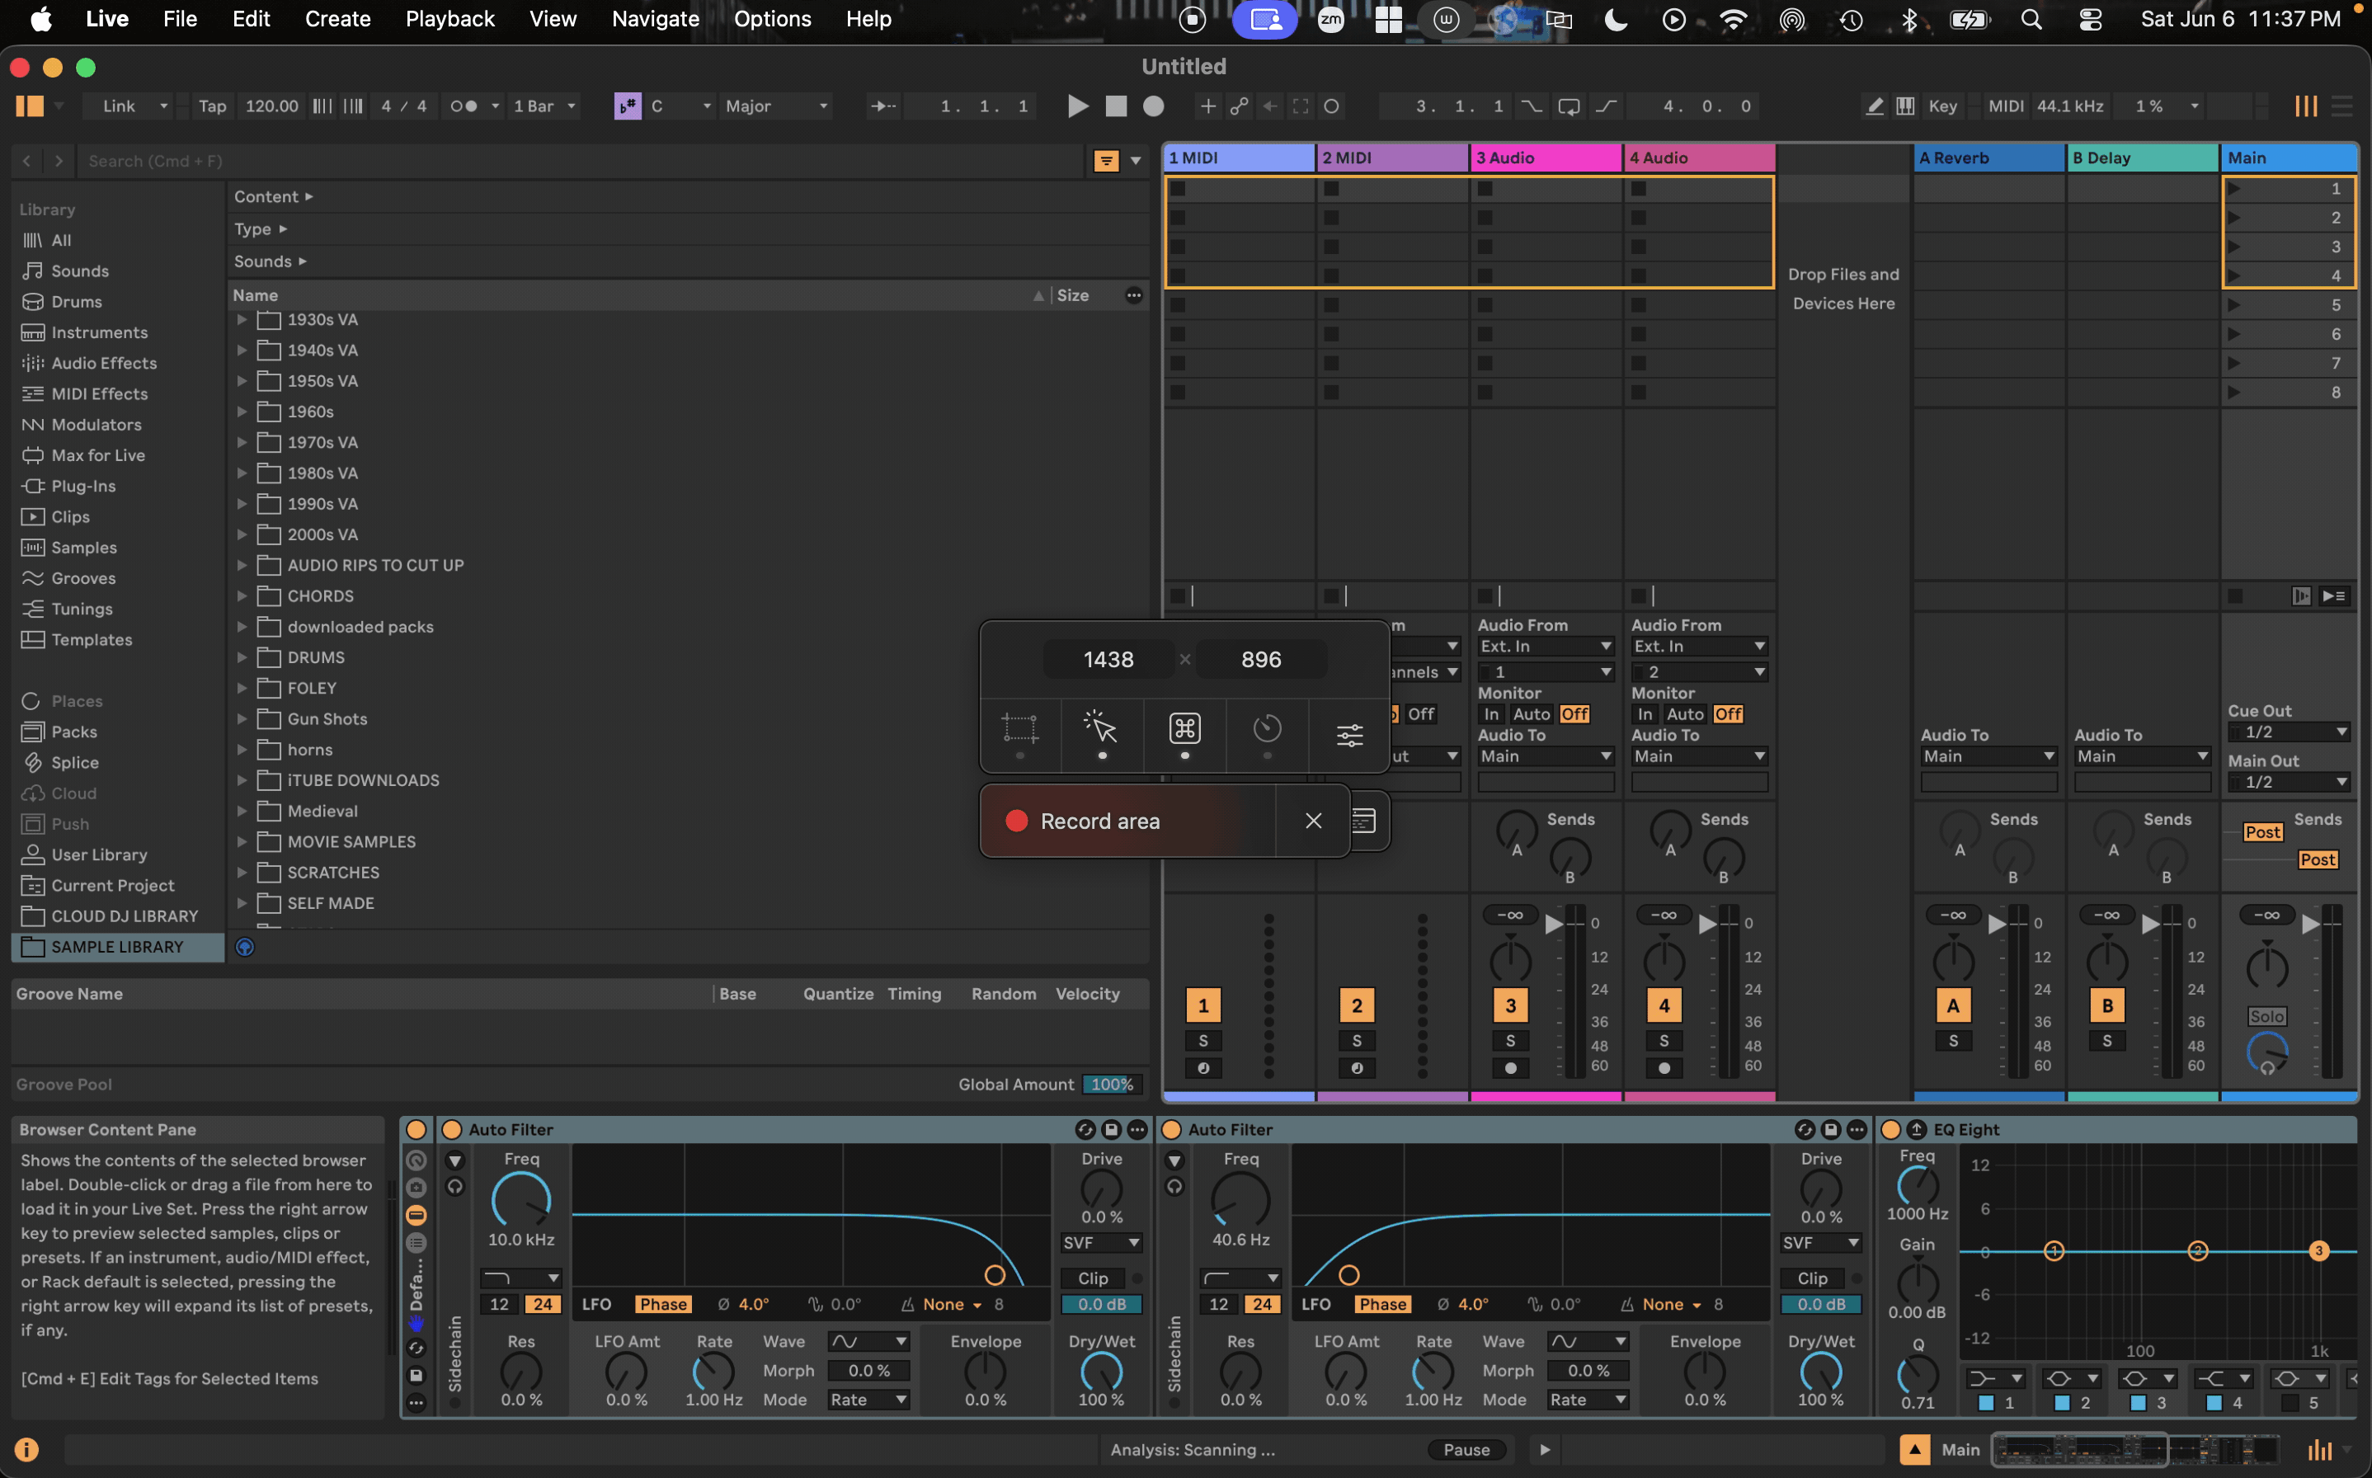Toggle the metronome button
Screen dimensions: 2372x1478
pyautogui.click(x=464, y=106)
